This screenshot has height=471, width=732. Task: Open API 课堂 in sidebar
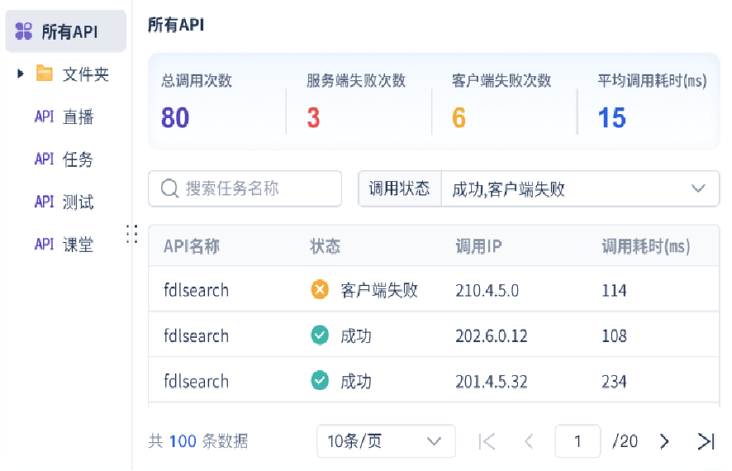click(64, 244)
